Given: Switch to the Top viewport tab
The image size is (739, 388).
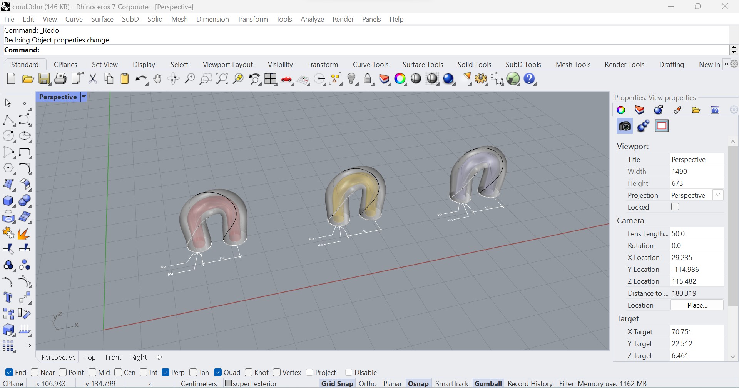Looking at the screenshot, I should 90,357.
